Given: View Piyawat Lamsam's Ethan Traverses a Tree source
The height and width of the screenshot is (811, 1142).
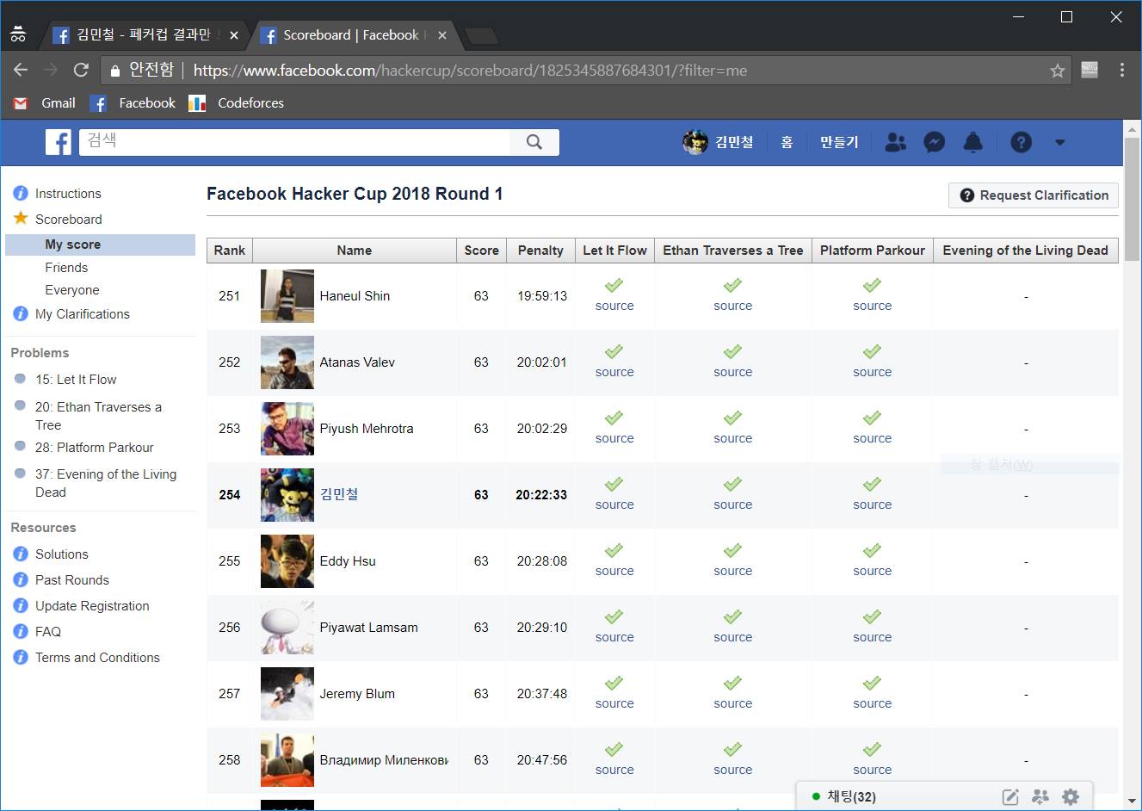Looking at the screenshot, I should point(733,637).
